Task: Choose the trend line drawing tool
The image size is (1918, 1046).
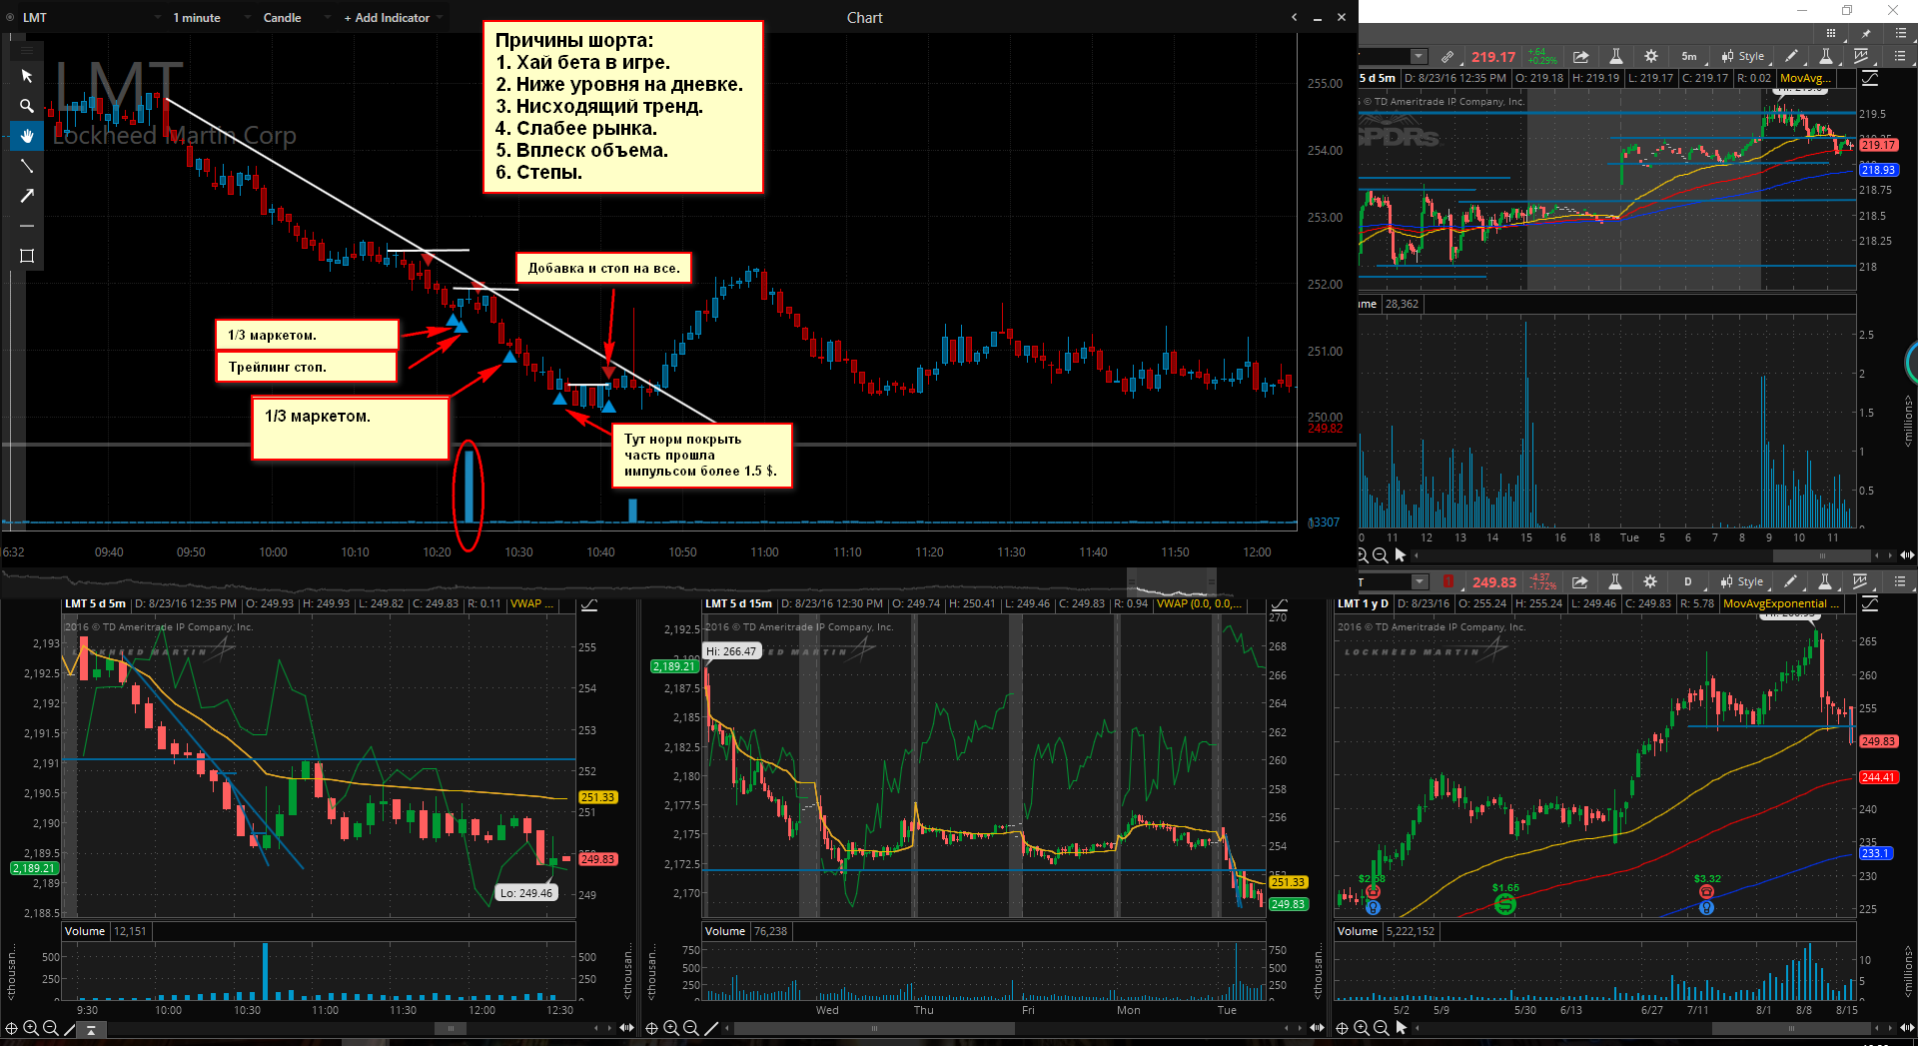Action: click(27, 166)
